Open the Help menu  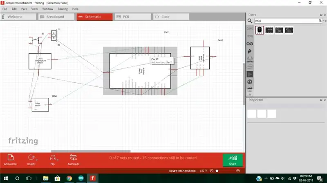(x=75, y=9)
